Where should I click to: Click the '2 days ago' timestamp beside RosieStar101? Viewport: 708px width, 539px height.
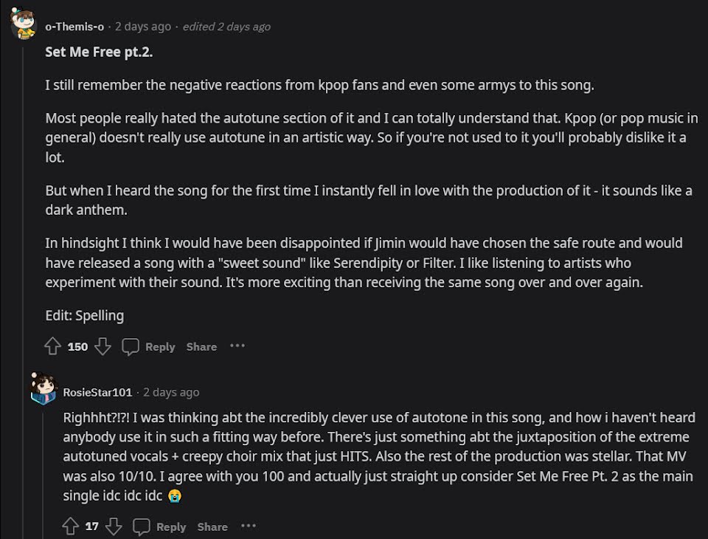(171, 392)
